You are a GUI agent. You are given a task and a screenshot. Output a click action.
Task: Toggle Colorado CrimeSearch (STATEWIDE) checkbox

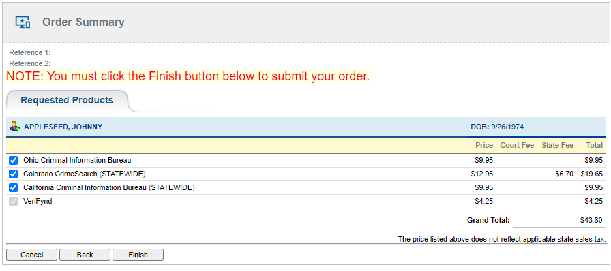[13, 174]
